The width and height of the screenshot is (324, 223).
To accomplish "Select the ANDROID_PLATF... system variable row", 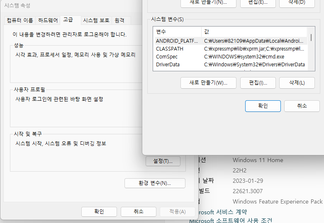I will pyautogui.click(x=177, y=41).
